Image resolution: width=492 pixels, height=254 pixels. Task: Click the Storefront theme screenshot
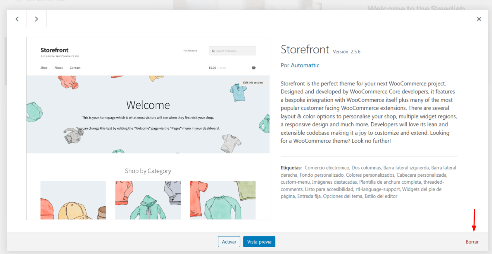click(x=148, y=128)
